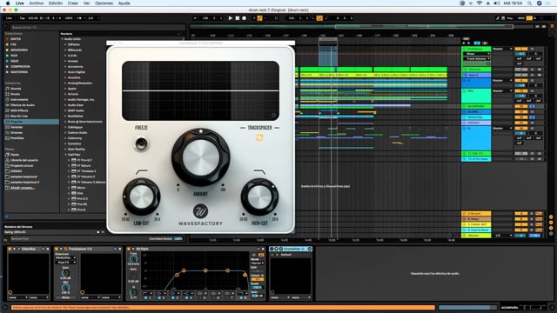557x313 pixels.
Task: Click the large AMOUNT knob
Action: click(x=201, y=157)
